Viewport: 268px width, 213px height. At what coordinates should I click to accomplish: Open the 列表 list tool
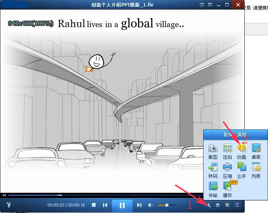pyautogui.click(x=256, y=168)
